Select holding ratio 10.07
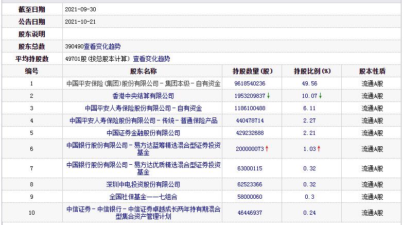403x225 pixels. (309, 96)
